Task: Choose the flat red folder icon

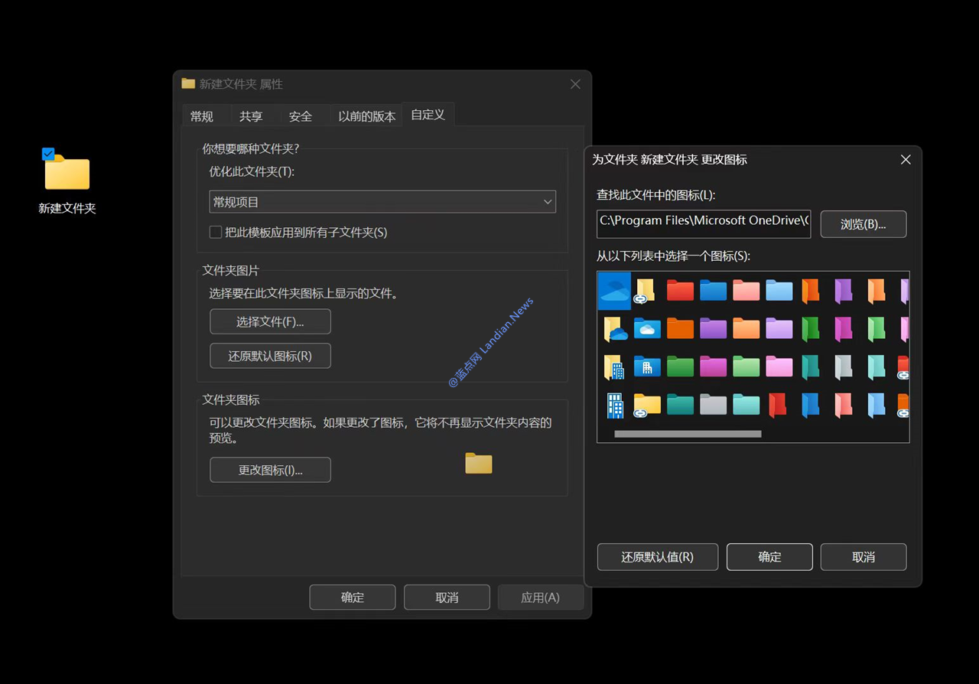Action: (x=680, y=291)
